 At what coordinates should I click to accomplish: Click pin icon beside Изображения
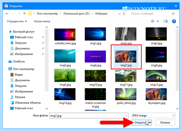(x=43, y=54)
